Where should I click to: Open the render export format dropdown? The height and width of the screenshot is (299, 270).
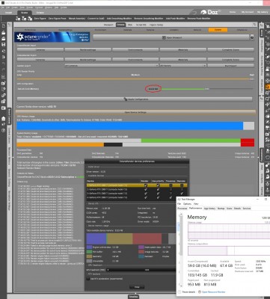pyautogui.click(x=111, y=66)
